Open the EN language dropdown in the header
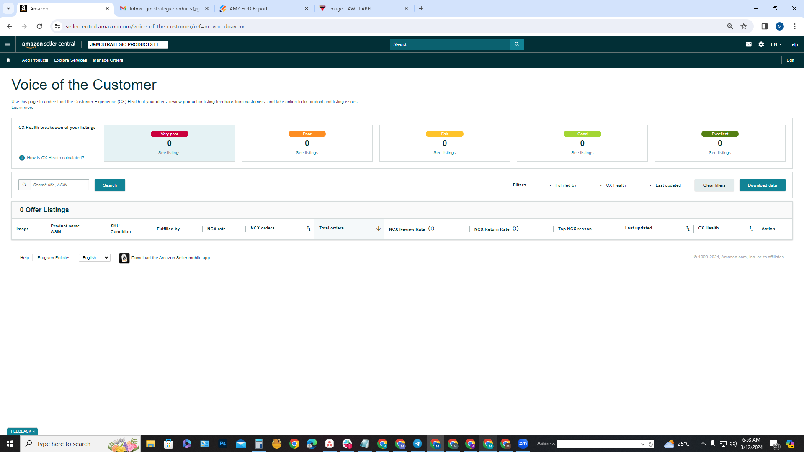 [776, 44]
